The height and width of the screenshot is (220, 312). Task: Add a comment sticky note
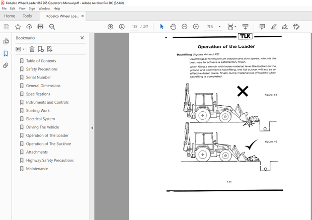pyautogui.click(x=262, y=27)
